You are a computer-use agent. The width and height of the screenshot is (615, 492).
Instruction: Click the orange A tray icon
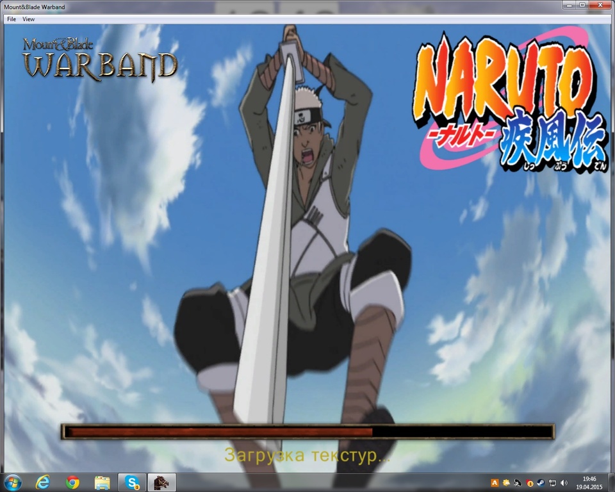coord(495,483)
